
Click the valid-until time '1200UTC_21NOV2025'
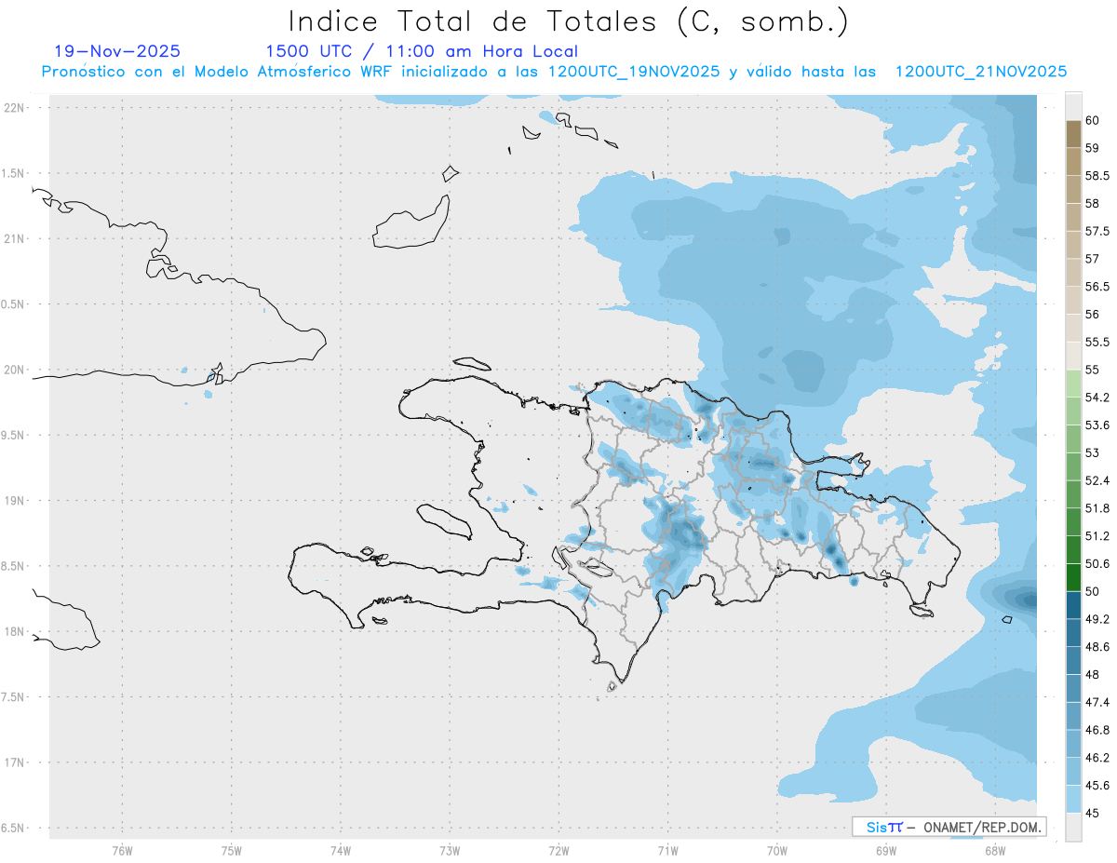980,72
